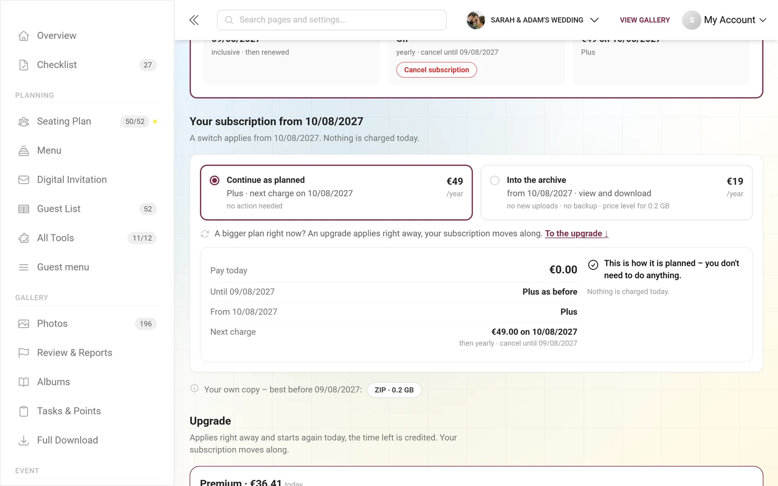Click the Review & Reports flag icon
778x486 pixels.
click(x=24, y=353)
